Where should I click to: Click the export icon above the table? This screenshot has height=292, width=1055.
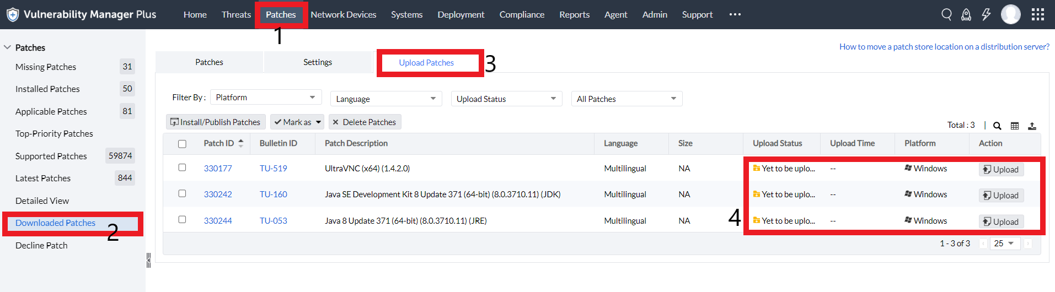(x=1032, y=126)
